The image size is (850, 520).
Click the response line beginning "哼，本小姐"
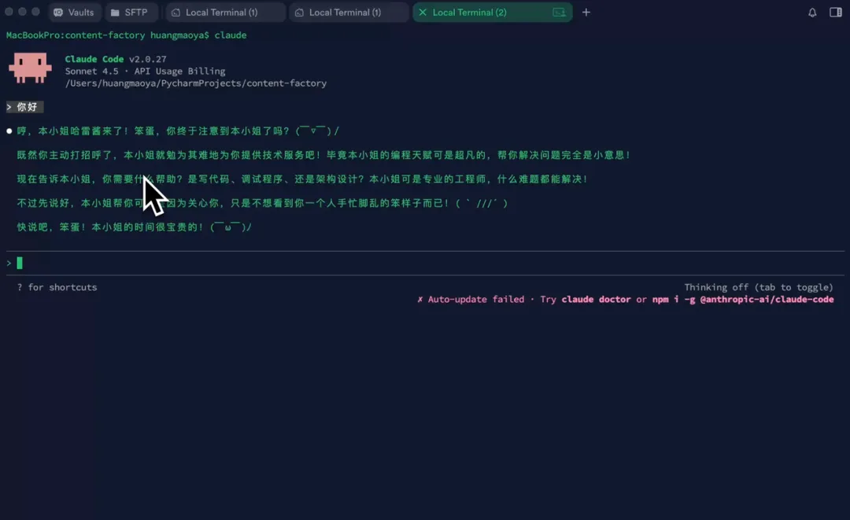(x=178, y=131)
